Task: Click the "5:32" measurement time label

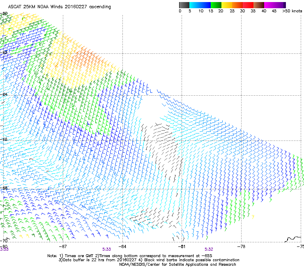Action: [209, 249]
